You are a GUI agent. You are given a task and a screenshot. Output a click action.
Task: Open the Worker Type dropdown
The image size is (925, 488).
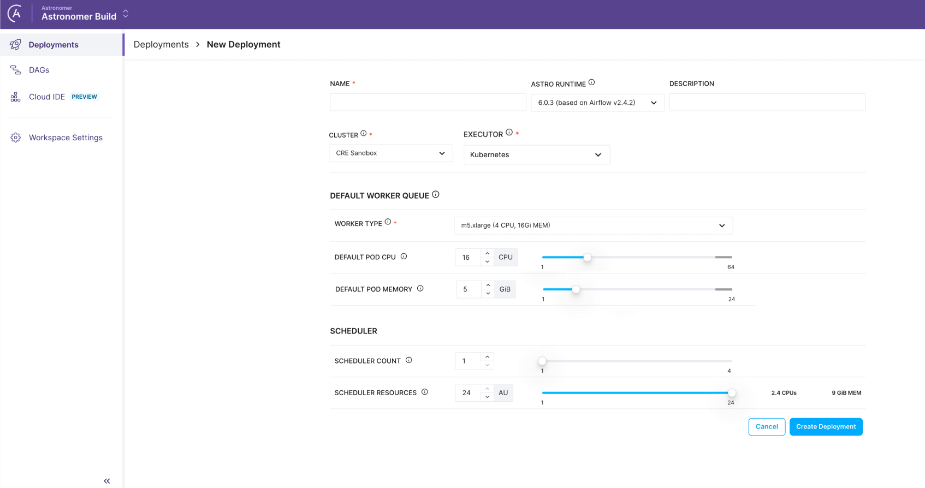pyautogui.click(x=593, y=225)
